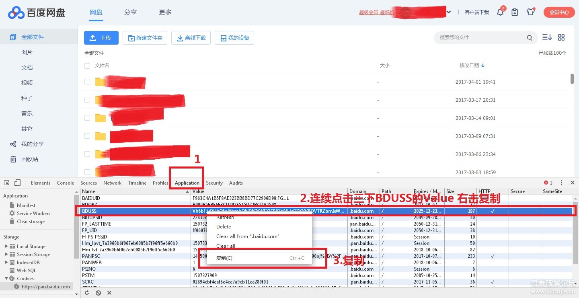Viewport: 579px width, 298px height.
Task: Select Web SQL in the Storage list
Action: (26, 270)
